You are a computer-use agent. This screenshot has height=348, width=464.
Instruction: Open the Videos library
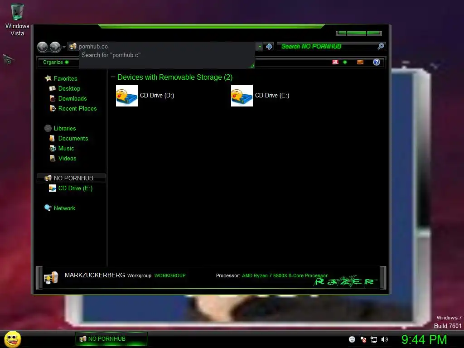[x=67, y=158]
